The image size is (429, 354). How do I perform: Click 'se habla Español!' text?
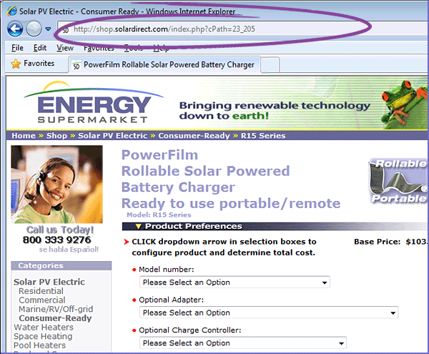[x=69, y=250]
